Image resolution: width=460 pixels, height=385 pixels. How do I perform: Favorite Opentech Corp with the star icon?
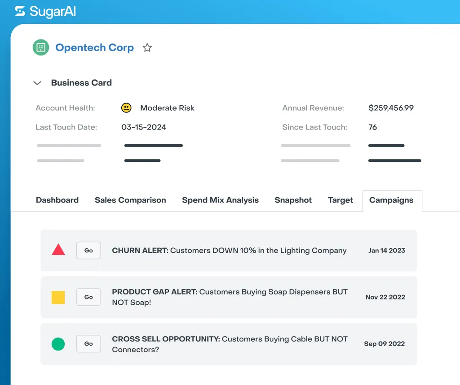point(147,48)
